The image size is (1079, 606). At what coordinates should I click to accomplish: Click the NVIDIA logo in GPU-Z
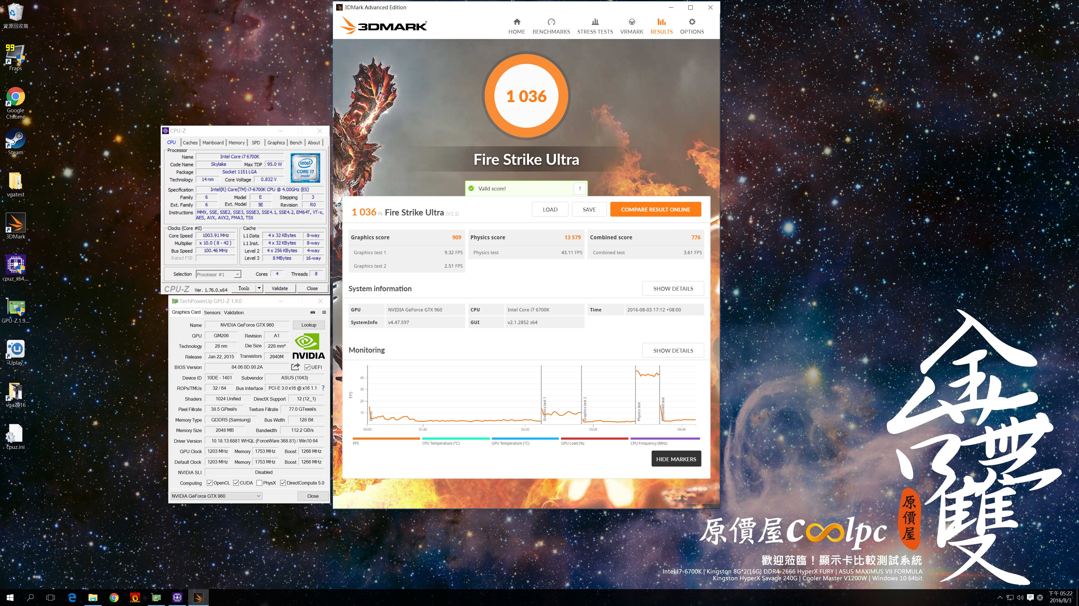(x=308, y=346)
